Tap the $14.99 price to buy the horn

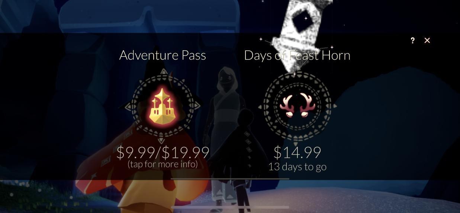(297, 152)
